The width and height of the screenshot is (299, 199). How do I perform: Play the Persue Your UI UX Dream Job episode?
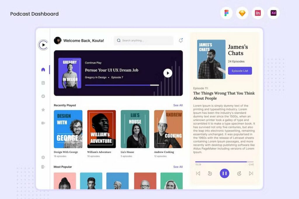coord(168,73)
